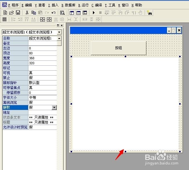Image resolution: width=189 pixels, height=170 pixels.
Task: Toggle the status panel layout icon
Action: coord(78,13)
